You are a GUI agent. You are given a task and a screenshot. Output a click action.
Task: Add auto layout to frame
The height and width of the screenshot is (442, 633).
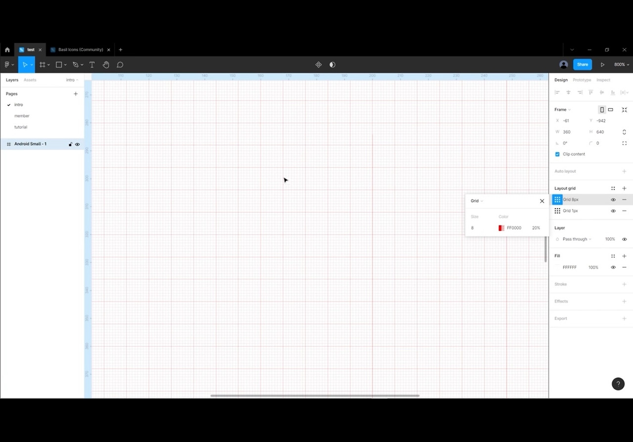pos(624,172)
